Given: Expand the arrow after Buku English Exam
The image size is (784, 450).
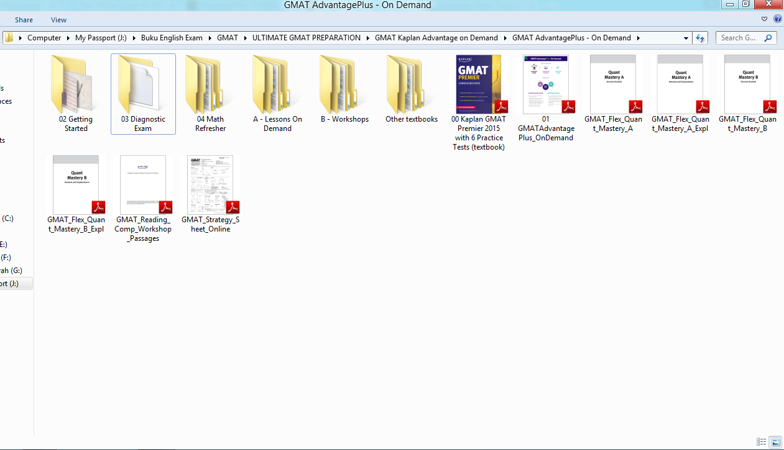Looking at the screenshot, I should coord(210,38).
